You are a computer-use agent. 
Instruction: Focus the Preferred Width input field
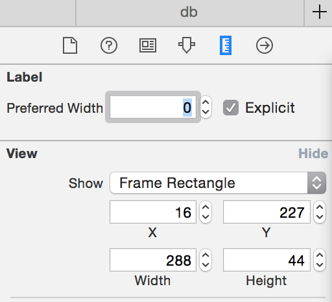(x=153, y=107)
